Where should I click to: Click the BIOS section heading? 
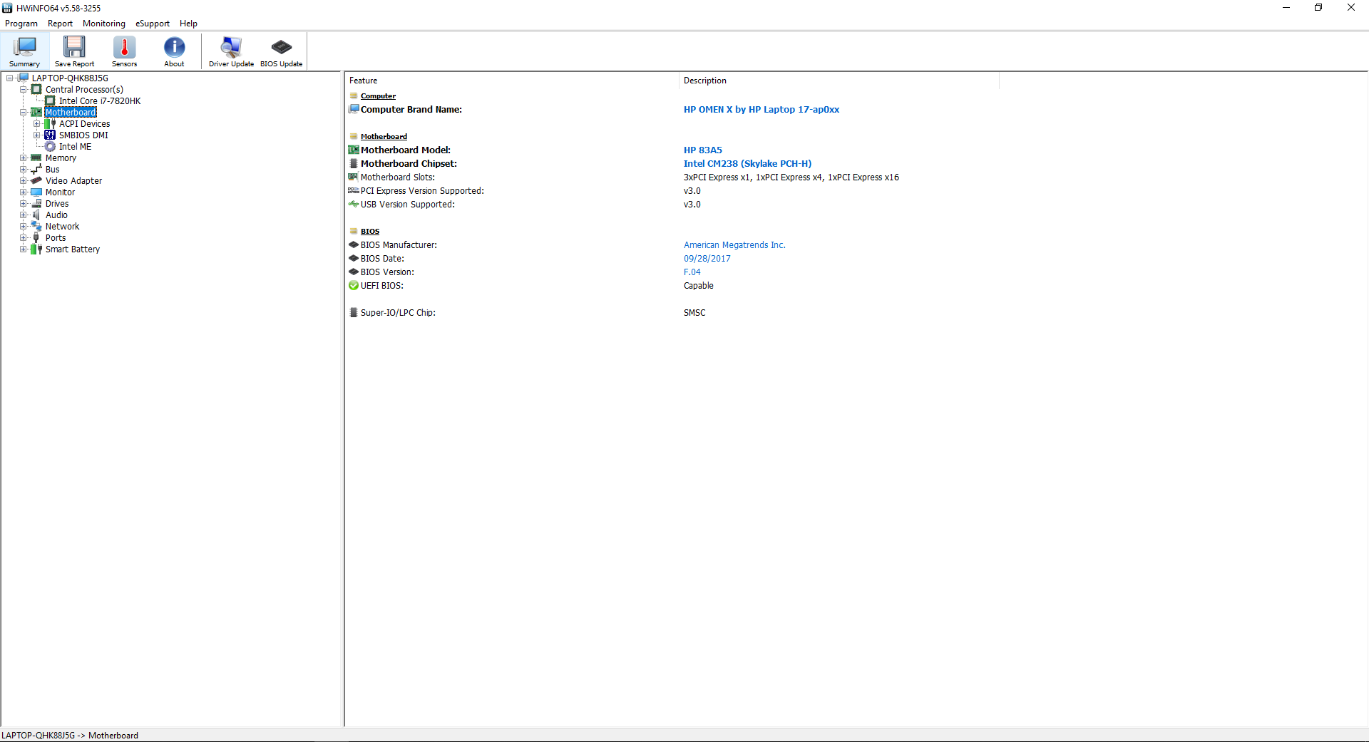(x=370, y=232)
